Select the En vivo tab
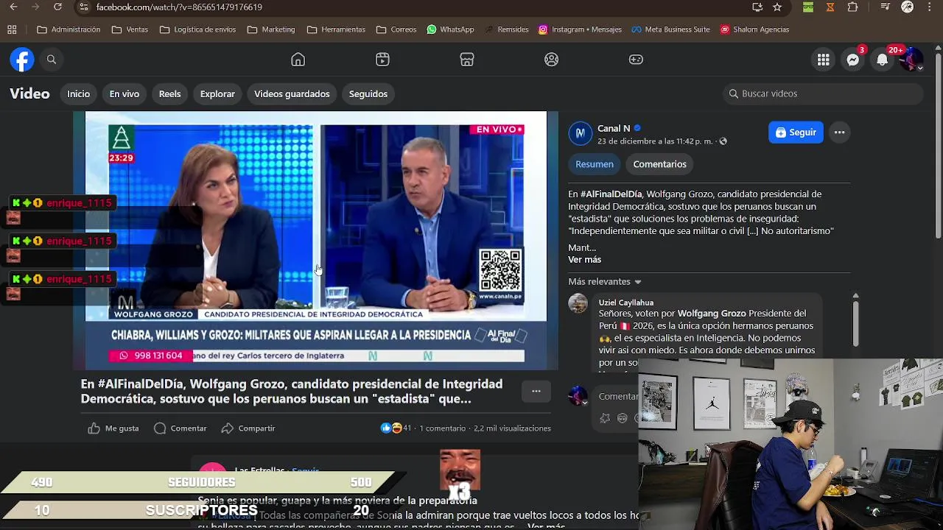 tap(125, 93)
